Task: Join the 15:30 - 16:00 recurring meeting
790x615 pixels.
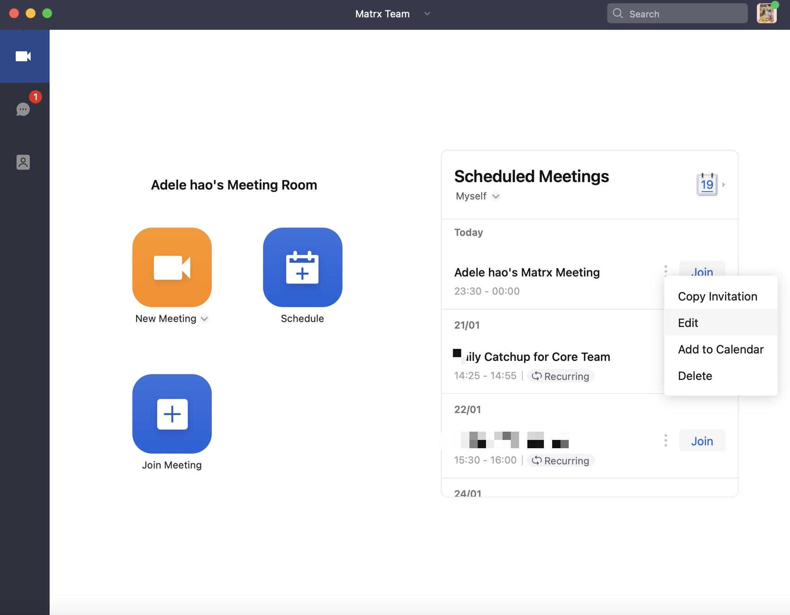Action: (702, 441)
